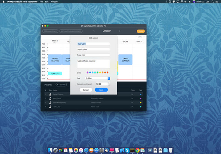Image resolution: width=221 pixels, height=154 pixels.
Task: Open the Edit menu
Action: click(x=47, y=2)
